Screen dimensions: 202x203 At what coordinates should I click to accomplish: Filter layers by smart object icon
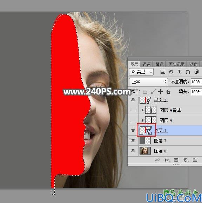click(x=196, y=72)
